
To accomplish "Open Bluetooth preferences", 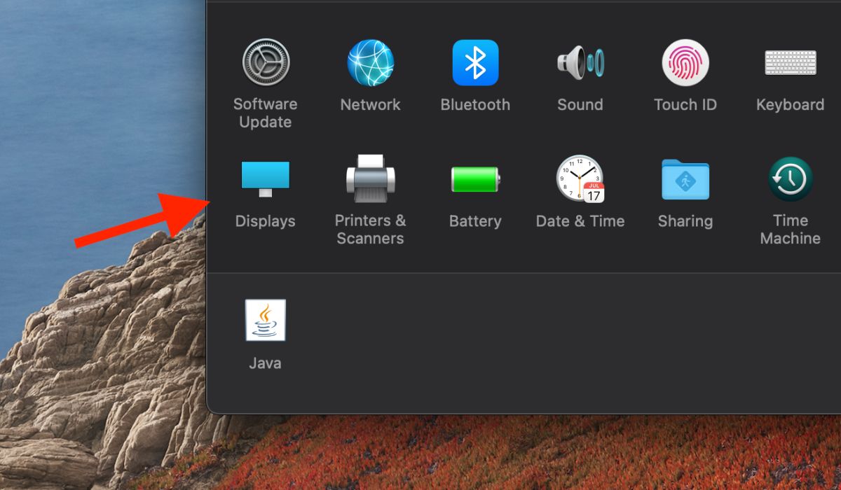I will click(475, 62).
